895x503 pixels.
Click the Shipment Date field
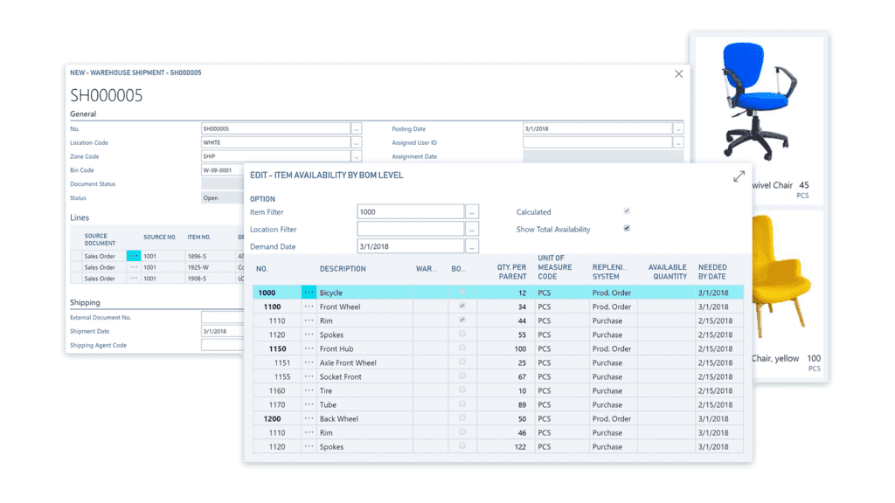coord(223,331)
